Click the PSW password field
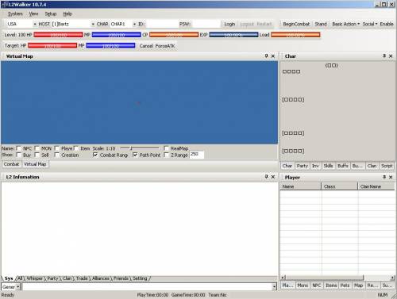Image resolution: width=397 pixels, height=299 pixels. coord(206,24)
